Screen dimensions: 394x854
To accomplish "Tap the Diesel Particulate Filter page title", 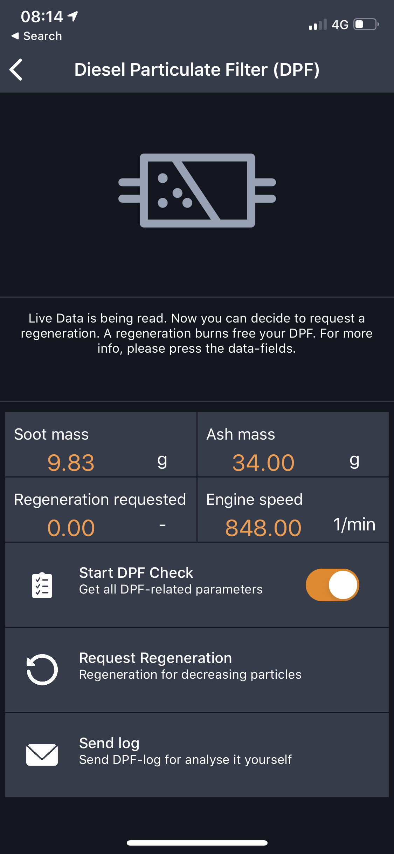I will point(197,69).
